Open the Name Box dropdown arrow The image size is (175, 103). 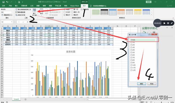pos(12,22)
